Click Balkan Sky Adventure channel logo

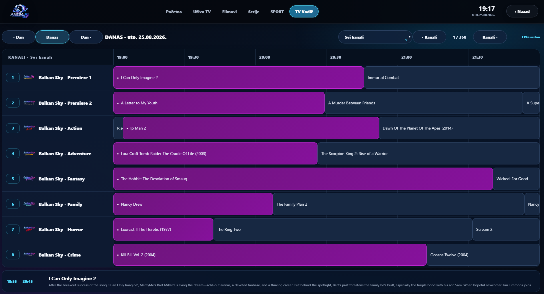pos(29,154)
